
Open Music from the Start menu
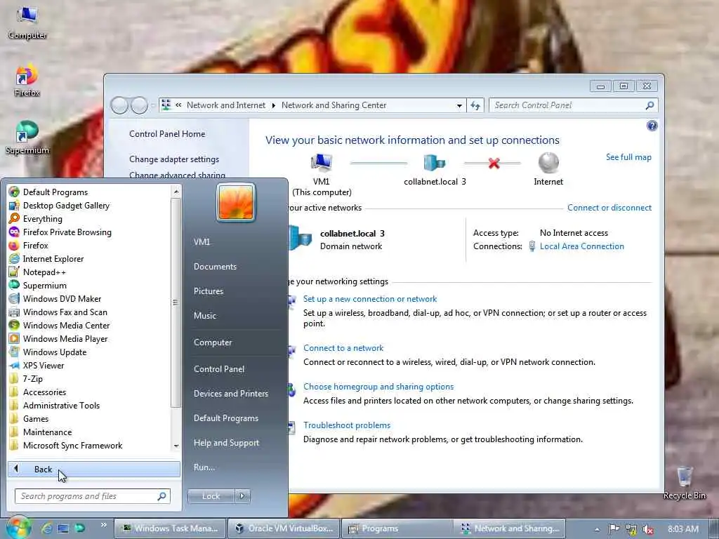204,315
